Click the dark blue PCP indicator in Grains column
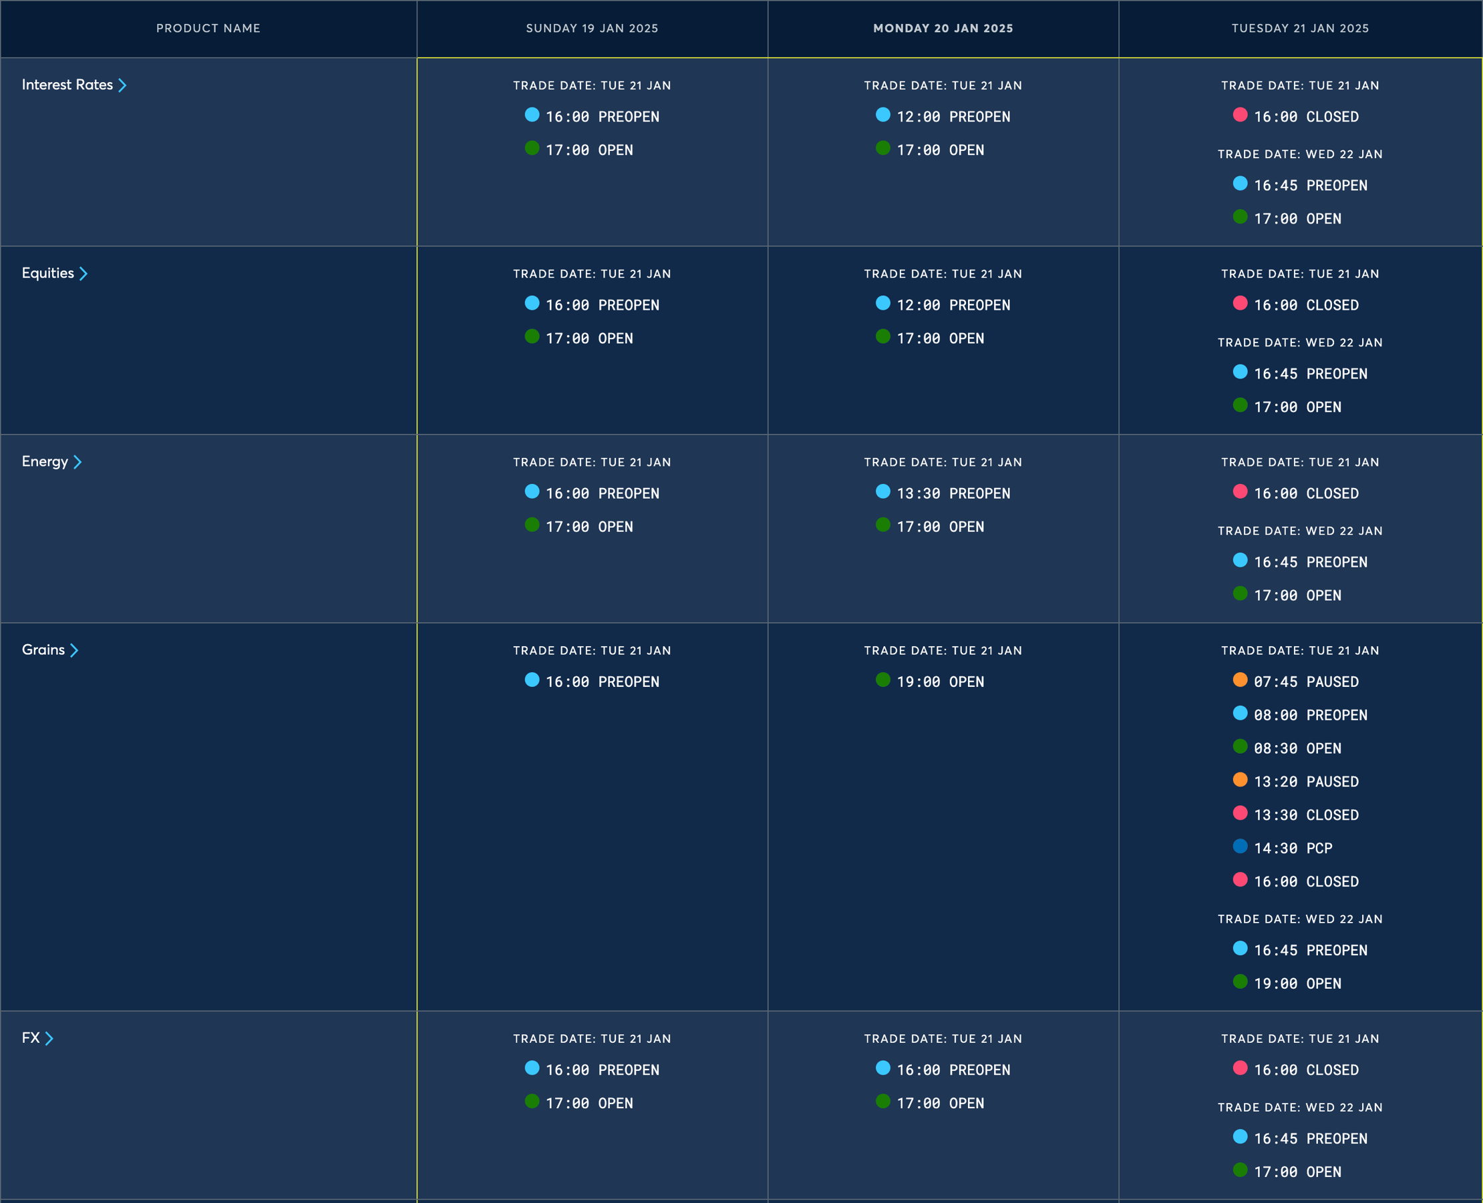Screen dimensions: 1483x1203 [x=1241, y=846]
